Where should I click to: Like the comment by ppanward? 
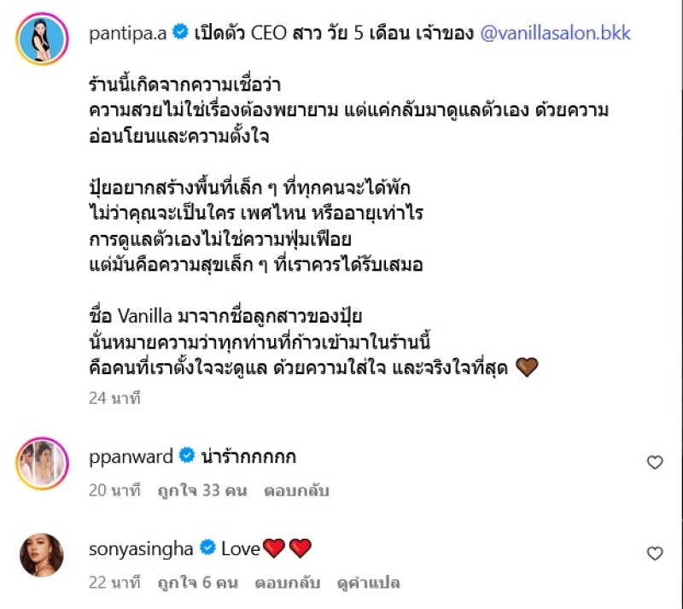point(655,462)
